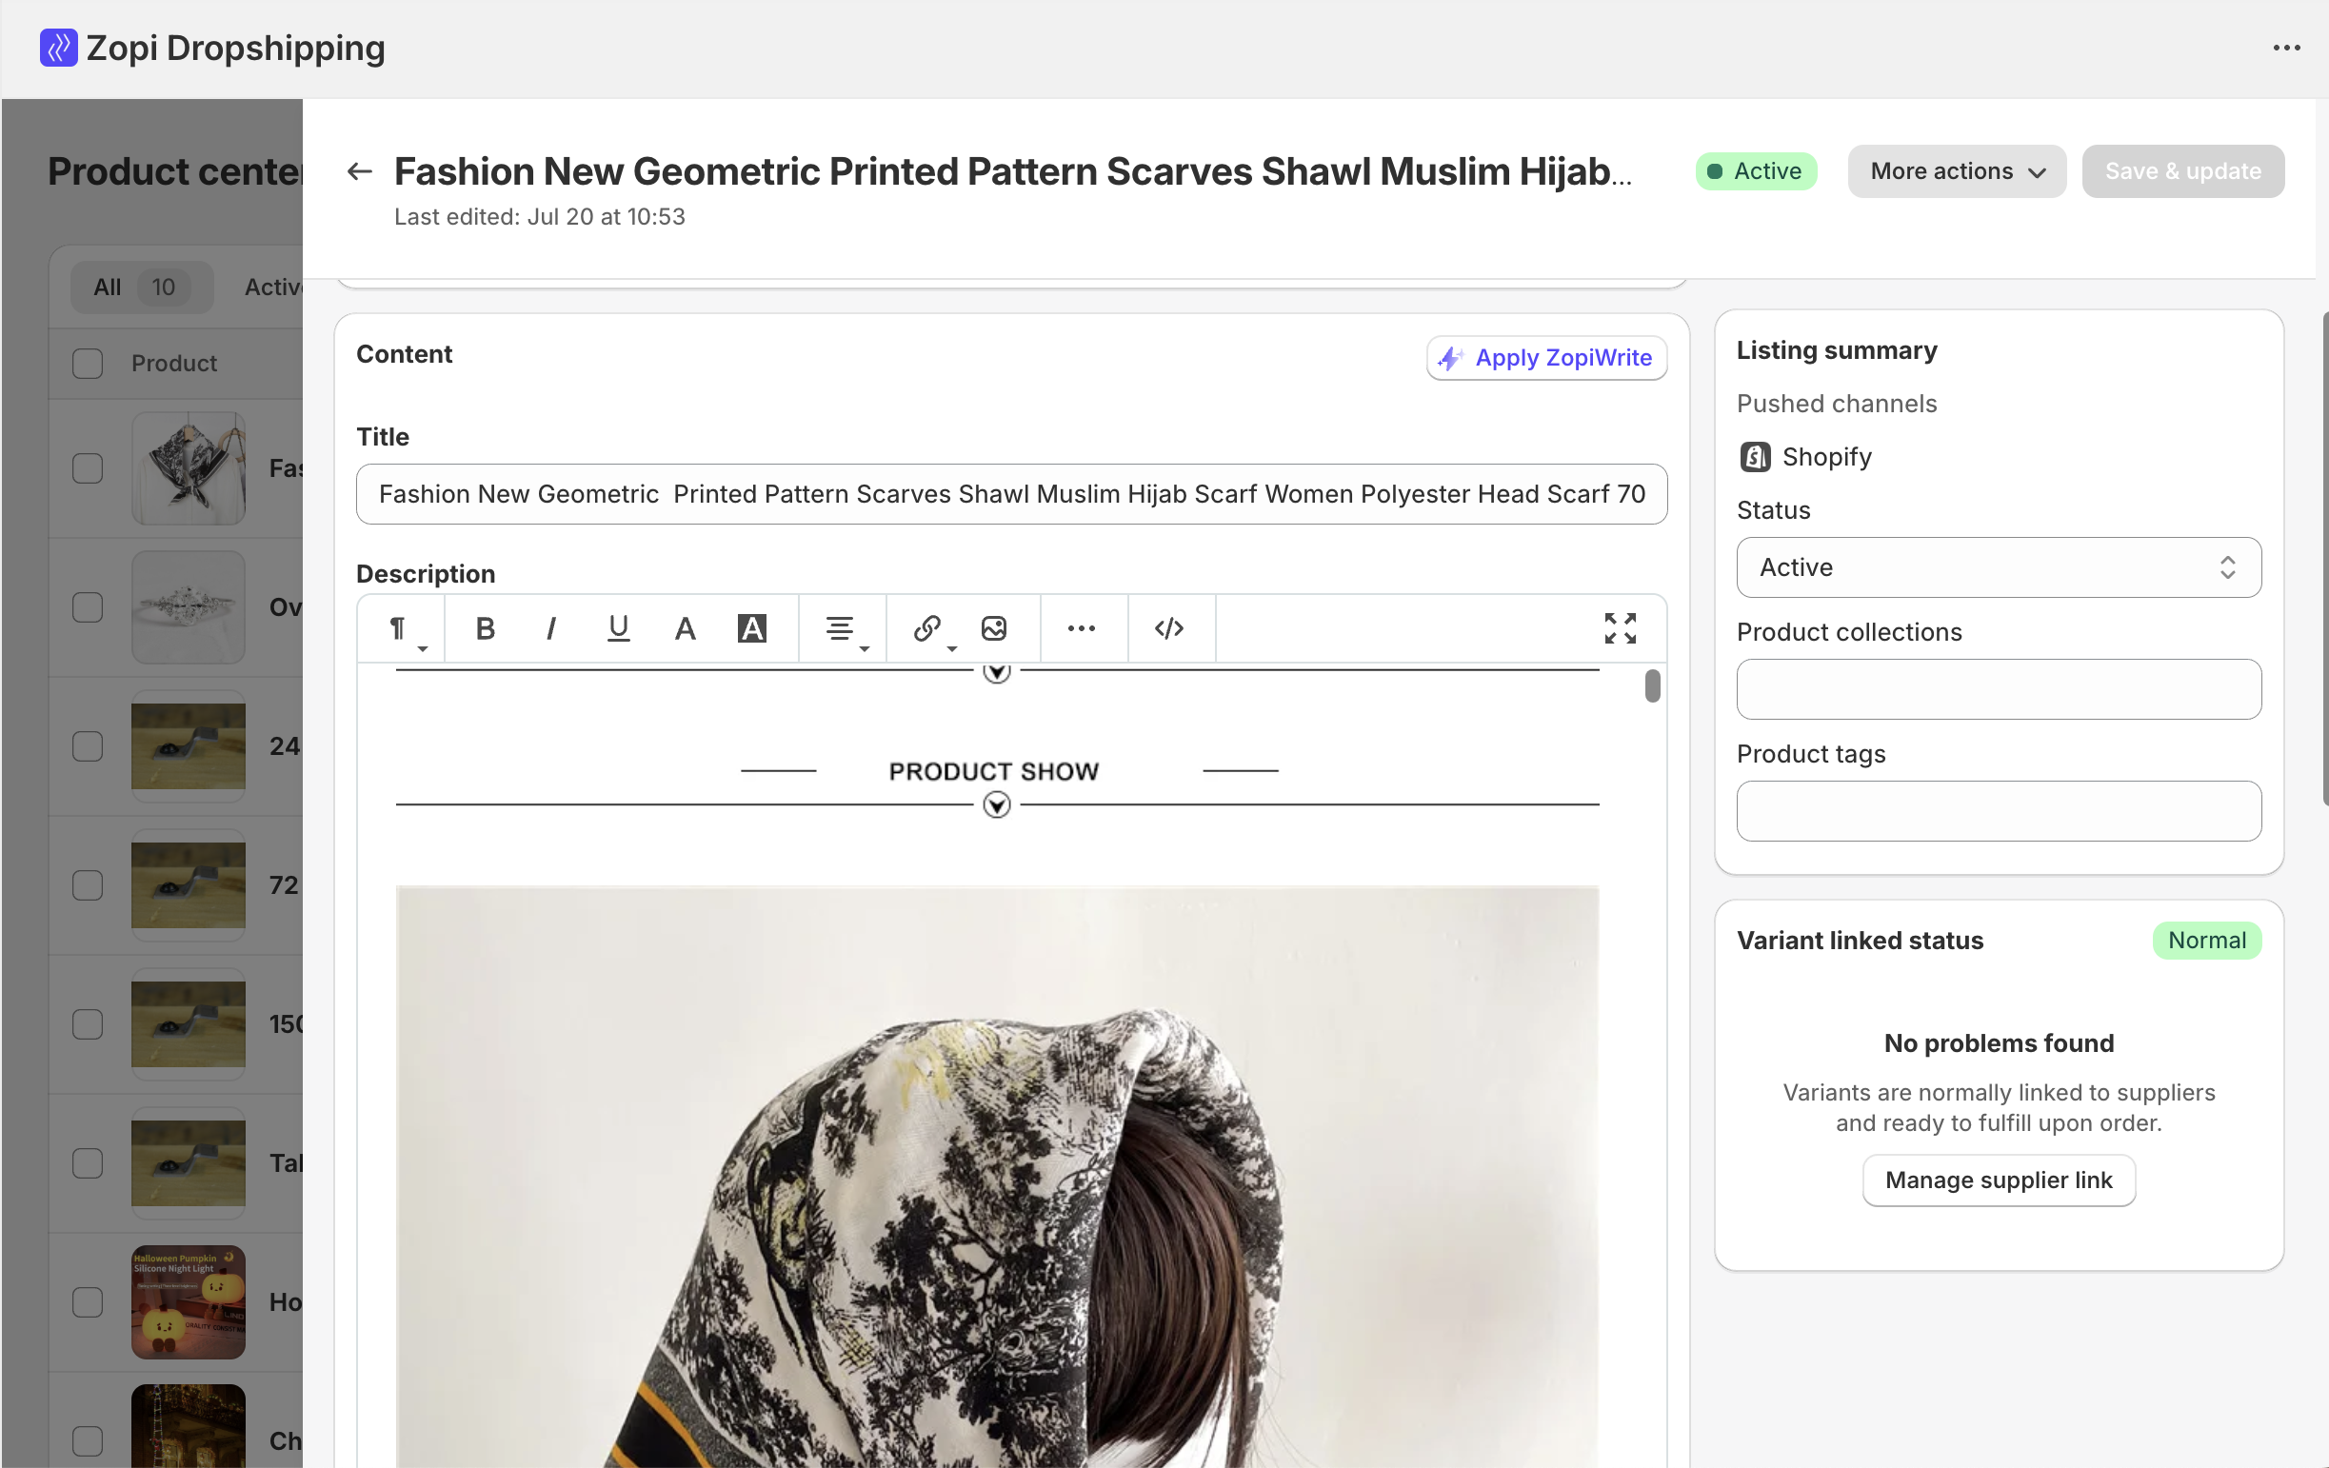The image size is (2329, 1468).
Task: Open the text color tool
Action: 685,628
